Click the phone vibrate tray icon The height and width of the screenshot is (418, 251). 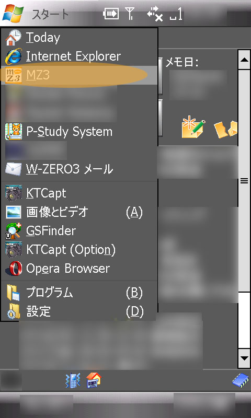(x=73, y=380)
